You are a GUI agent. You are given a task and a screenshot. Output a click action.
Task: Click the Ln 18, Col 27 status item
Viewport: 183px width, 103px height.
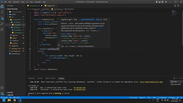pos(133,98)
